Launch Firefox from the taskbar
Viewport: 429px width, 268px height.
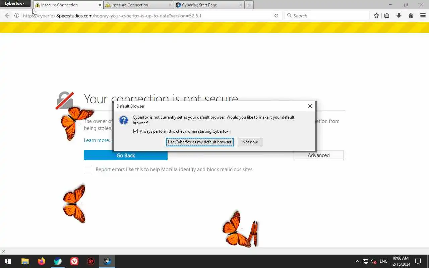pyautogui.click(x=42, y=261)
